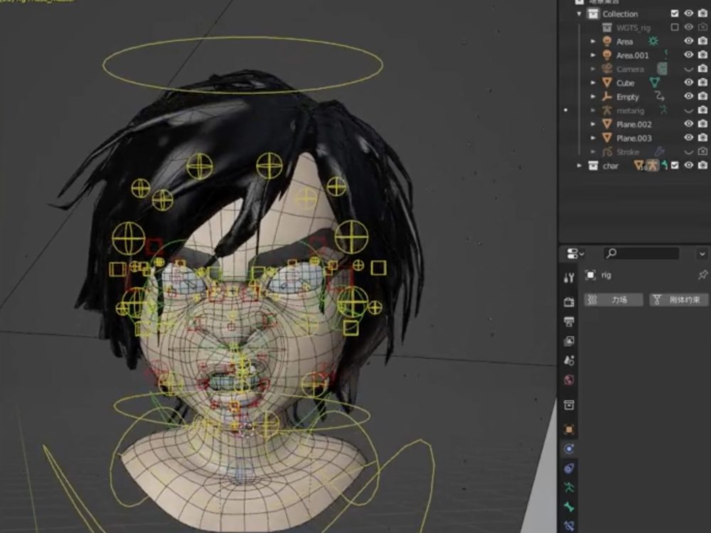Expand the char collection
711x533 pixels.
[x=579, y=166]
